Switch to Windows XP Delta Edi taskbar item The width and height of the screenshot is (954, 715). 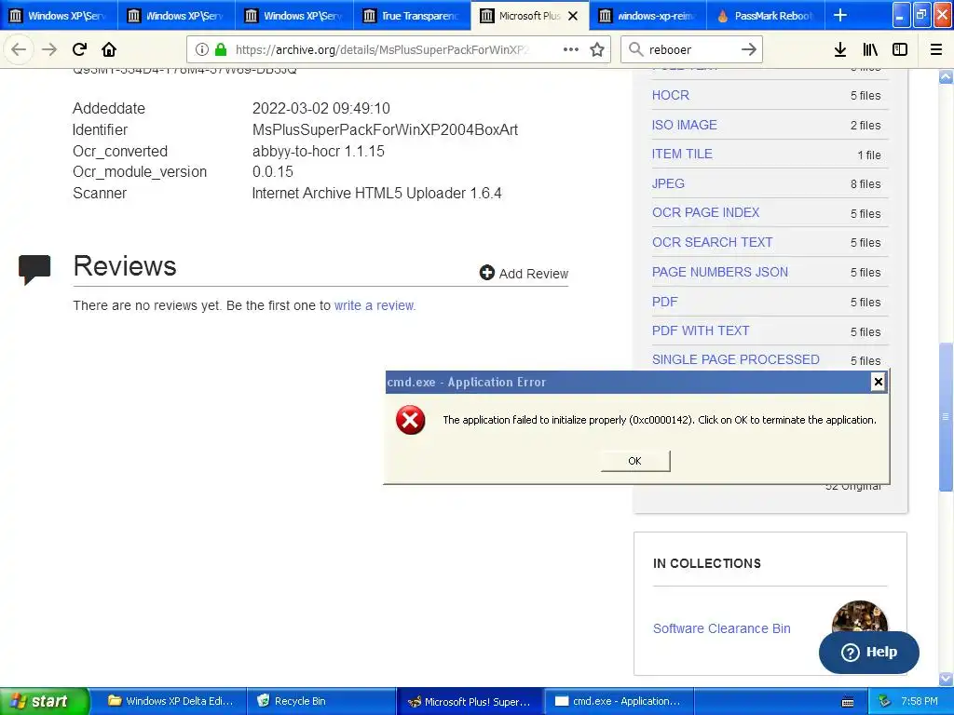tap(171, 701)
